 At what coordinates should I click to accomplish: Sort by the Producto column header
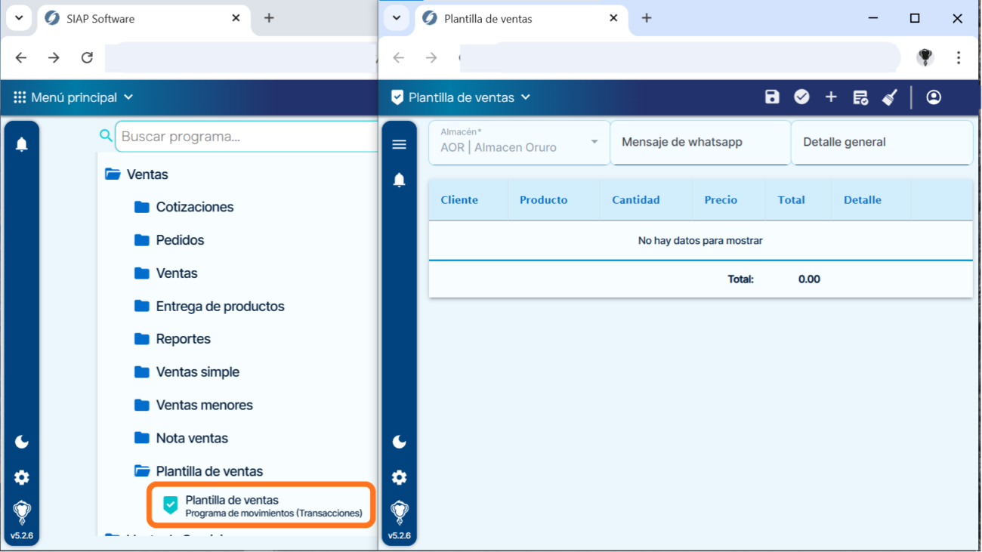pos(543,200)
